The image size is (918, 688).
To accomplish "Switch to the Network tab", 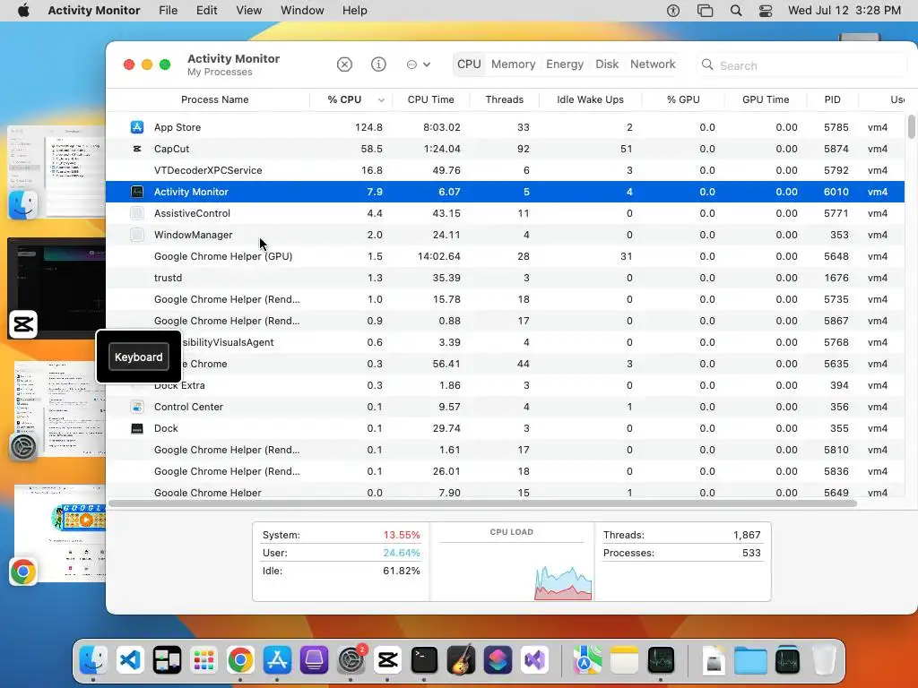I will click(x=653, y=64).
